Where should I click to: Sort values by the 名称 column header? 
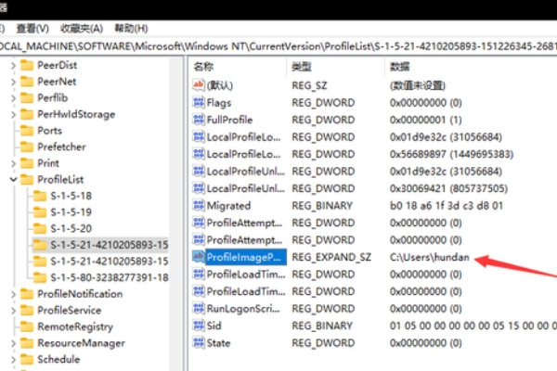point(204,67)
